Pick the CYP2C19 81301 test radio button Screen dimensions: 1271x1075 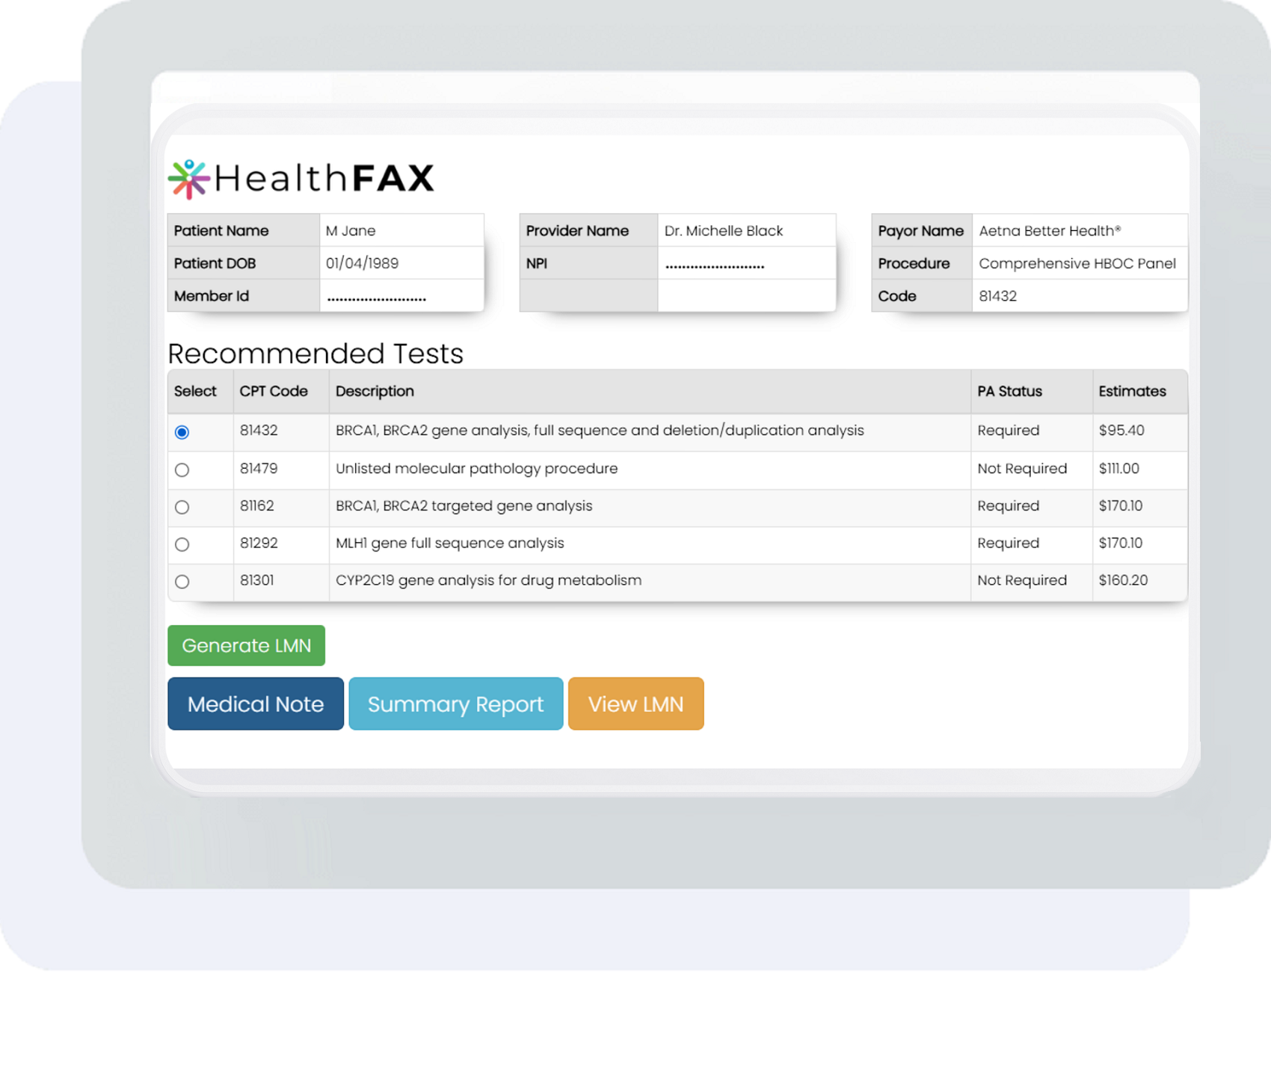click(182, 582)
